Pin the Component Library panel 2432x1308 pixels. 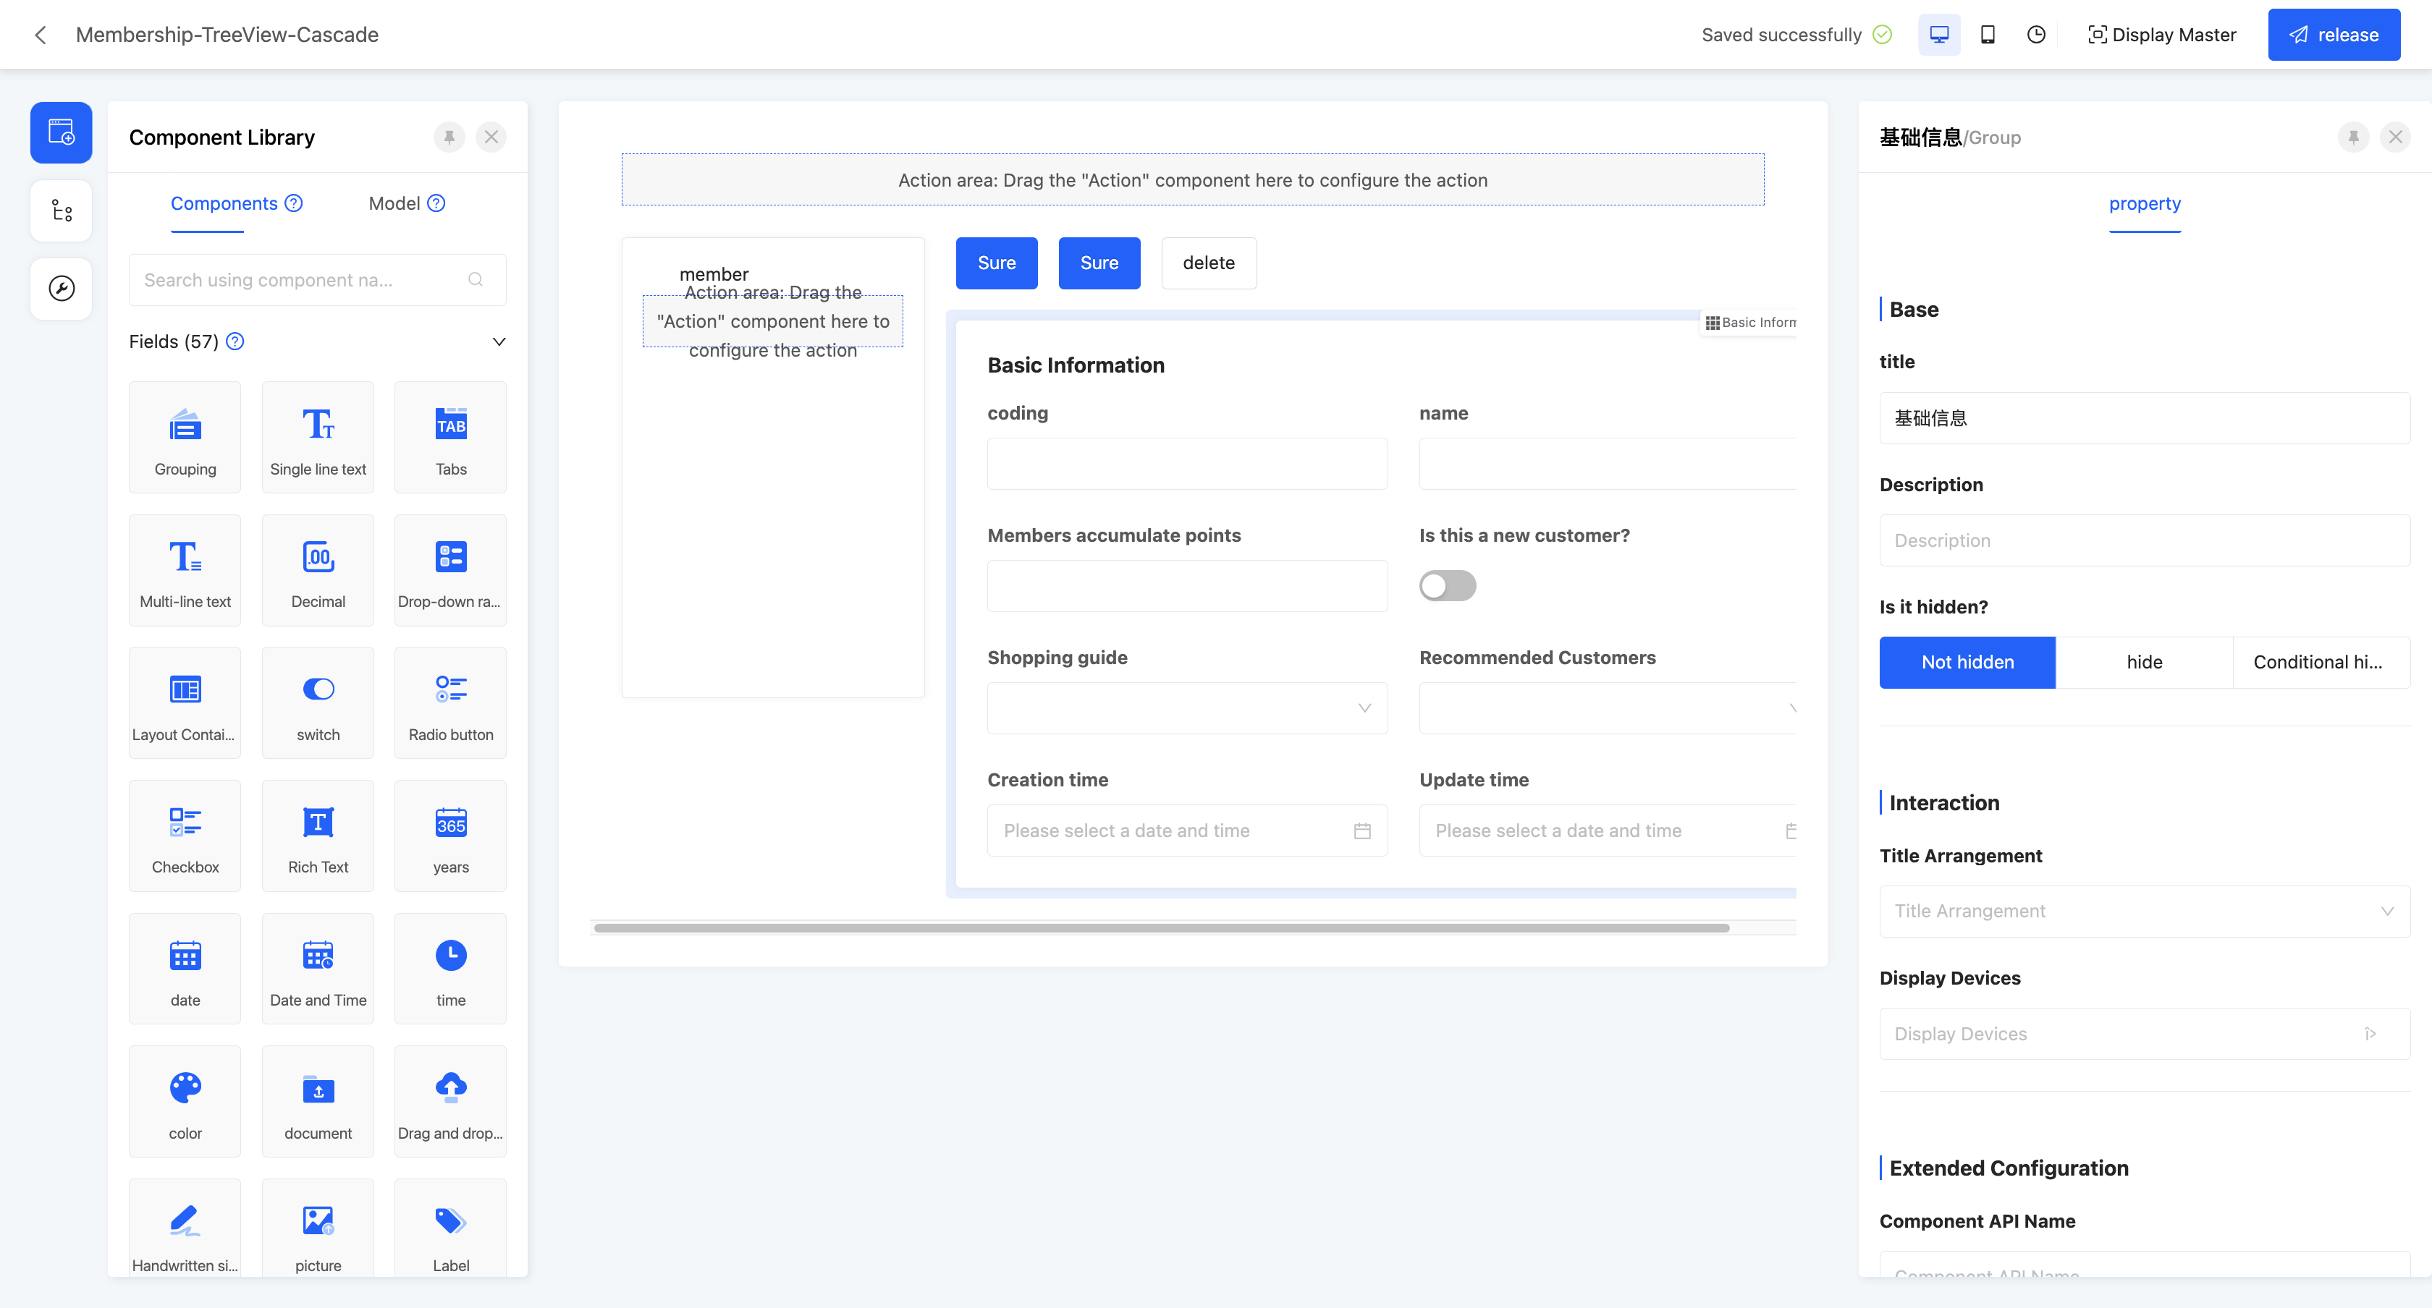[449, 137]
